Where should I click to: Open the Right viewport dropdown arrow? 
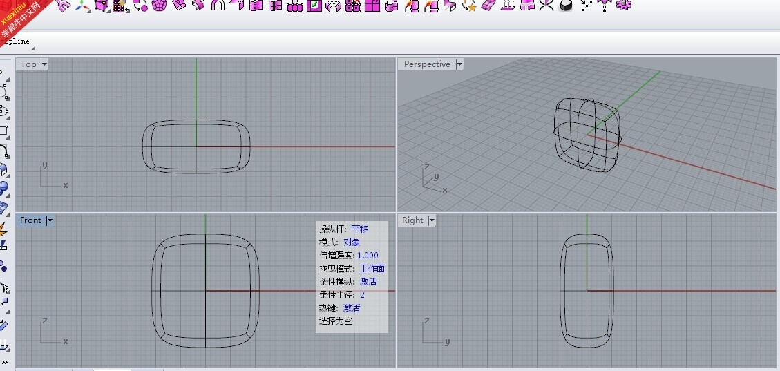tap(431, 220)
